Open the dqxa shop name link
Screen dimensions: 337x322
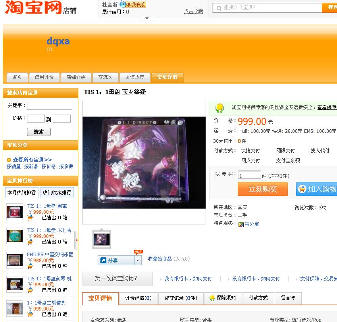coord(58,41)
